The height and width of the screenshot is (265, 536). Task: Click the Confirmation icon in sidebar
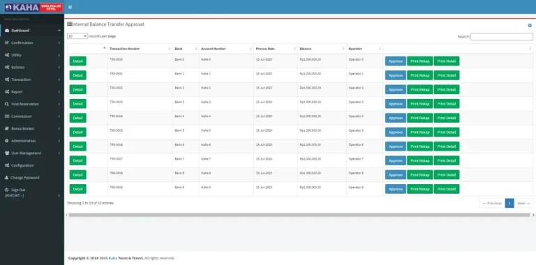[x=7, y=43]
